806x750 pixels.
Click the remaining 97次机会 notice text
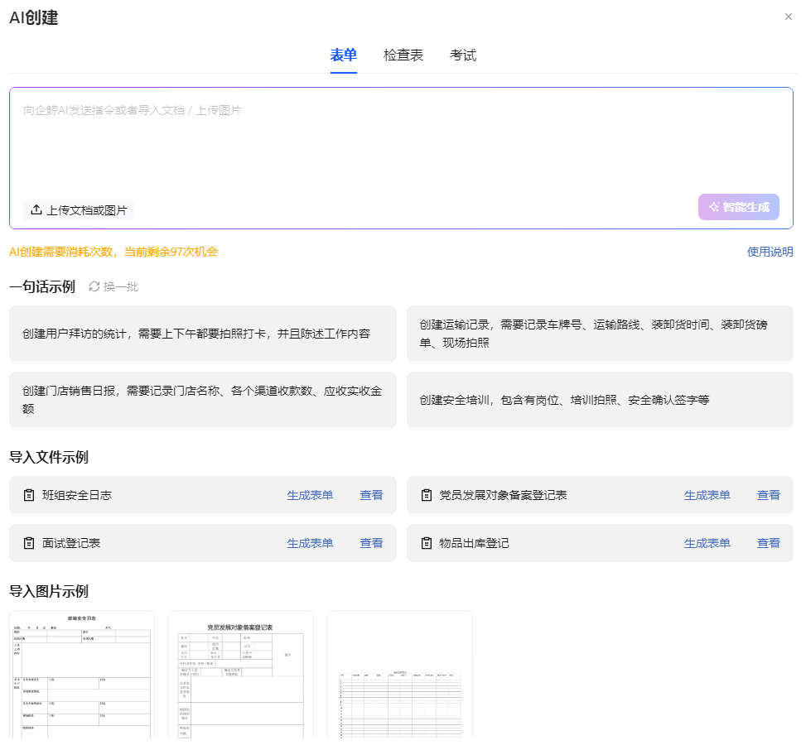pos(113,252)
